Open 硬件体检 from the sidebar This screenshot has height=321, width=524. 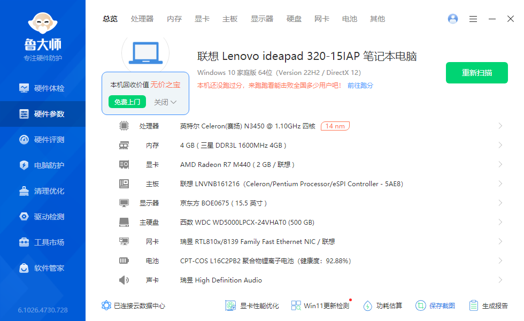pyautogui.click(x=42, y=88)
